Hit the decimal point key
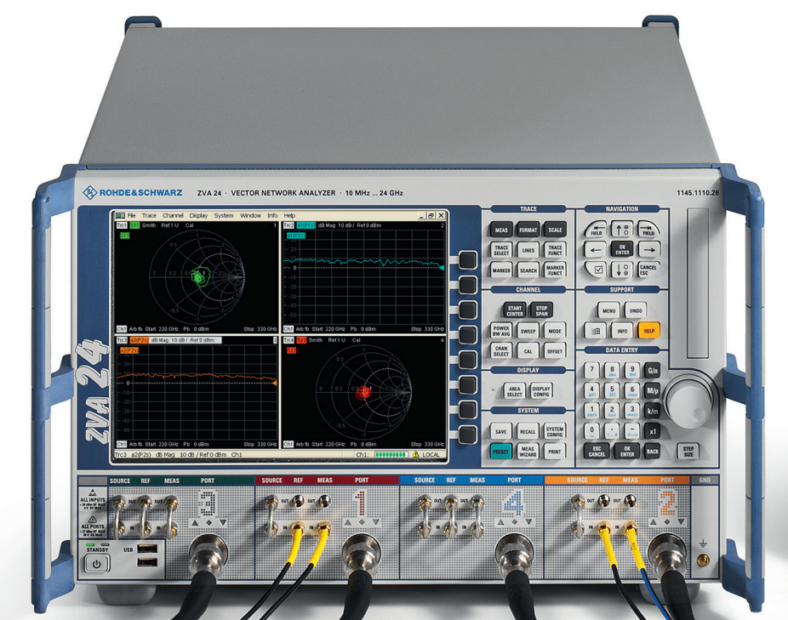The height and width of the screenshot is (620, 788). tap(612, 431)
